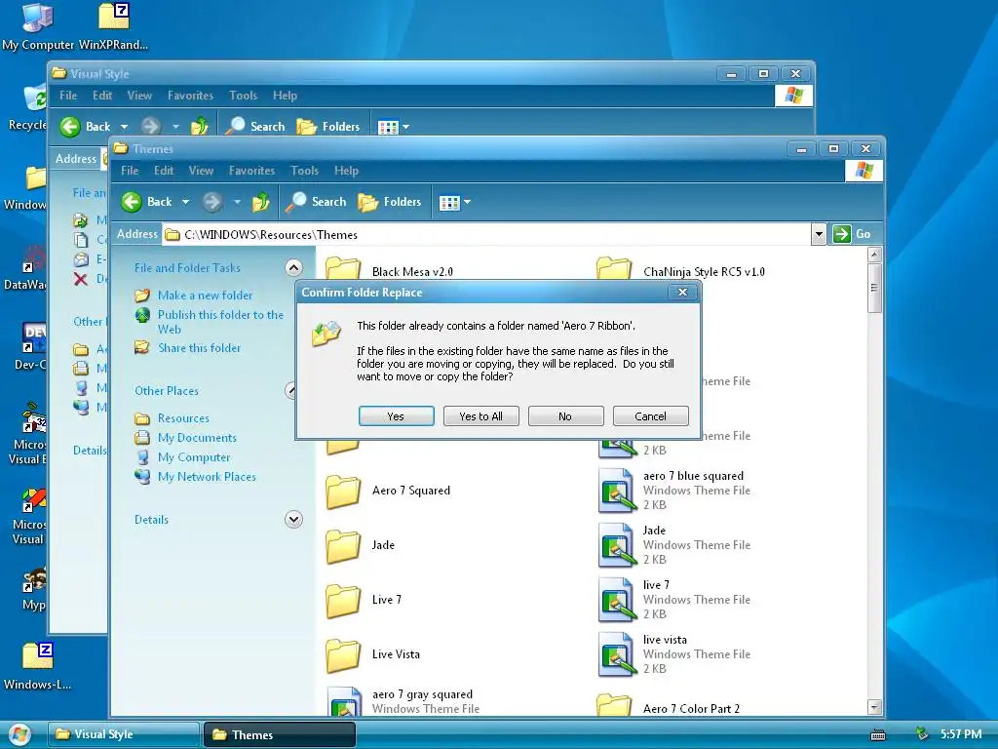The image size is (998, 749).
Task: Open Favorites menu in Themes window
Action: tap(251, 171)
